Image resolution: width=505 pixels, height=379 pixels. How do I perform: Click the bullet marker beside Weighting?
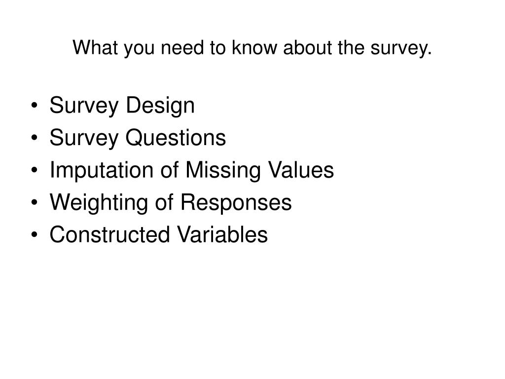[x=35, y=202]
